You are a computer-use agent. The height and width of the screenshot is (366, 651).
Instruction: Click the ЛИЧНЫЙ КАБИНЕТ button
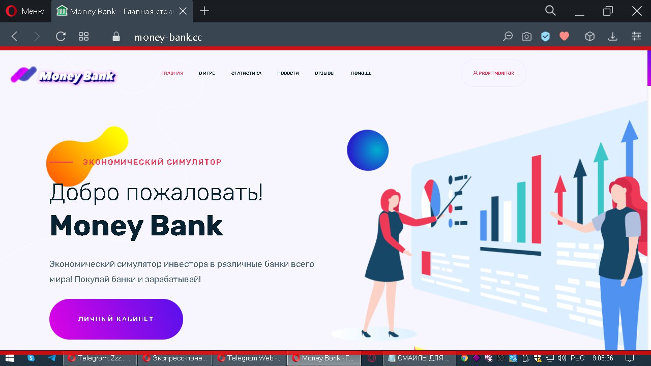coord(116,319)
